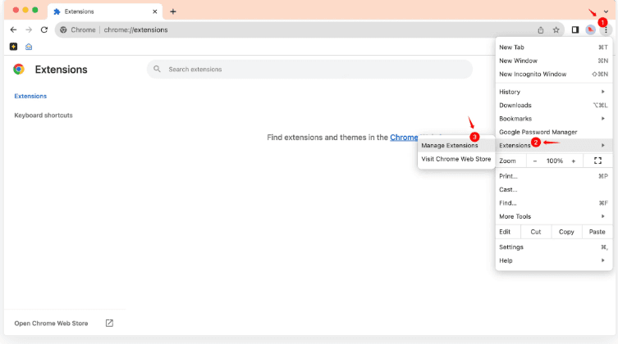The width and height of the screenshot is (618, 344).
Task: Bookmark this page with the star icon
Action: click(556, 29)
